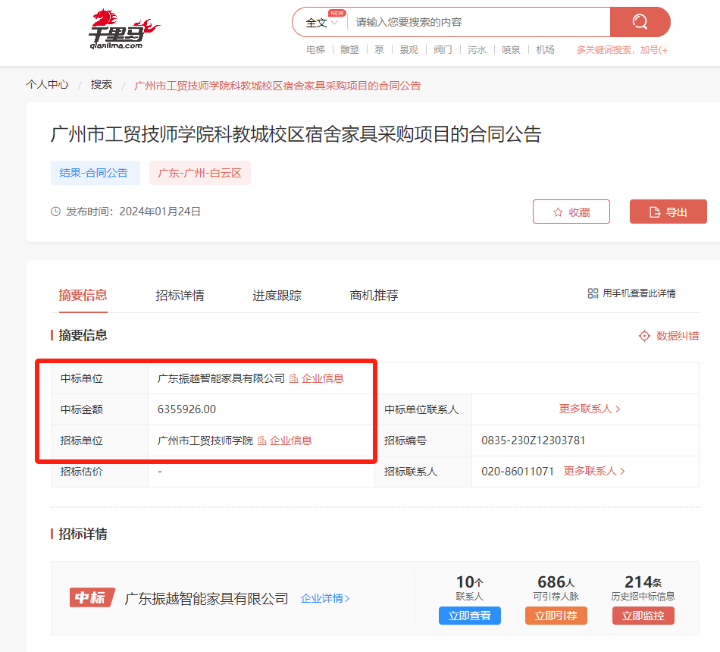Expand 更多联系人 for 中标单位联系人

pos(590,409)
